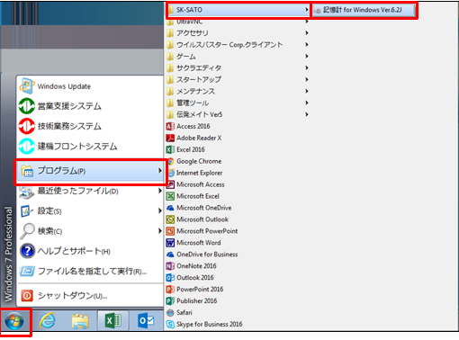Click the Windows Start orb button
The width and height of the screenshot is (459, 340).
pyautogui.click(x=14, y=321)
